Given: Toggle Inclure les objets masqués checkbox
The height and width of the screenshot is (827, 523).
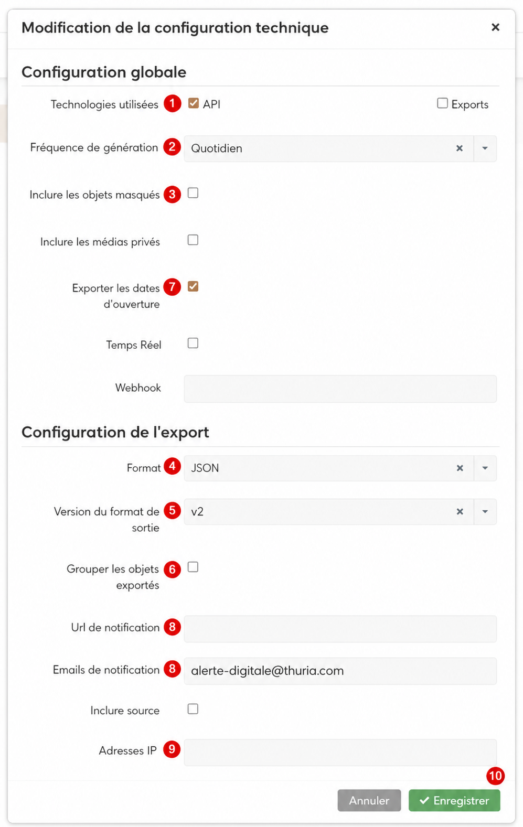Looking at the screenshot, I should click(x=193, y=193).
